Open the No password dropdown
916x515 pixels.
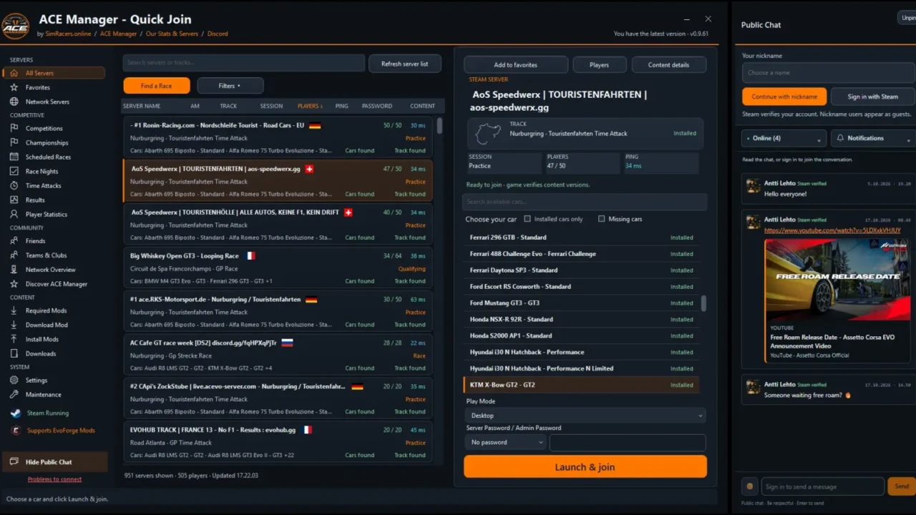pos(505,442)
